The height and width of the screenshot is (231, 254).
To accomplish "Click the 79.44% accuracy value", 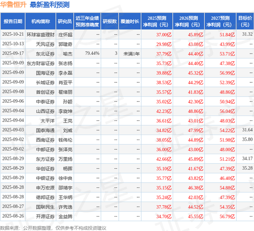I will [x=92, y=53].
